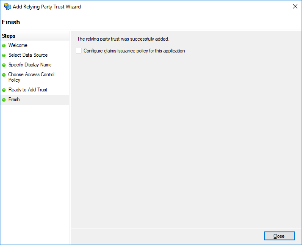The height and width of the screenshot is (245, 302).
Task: Close the wizard window with the X
Action: (x=294, y=7)
